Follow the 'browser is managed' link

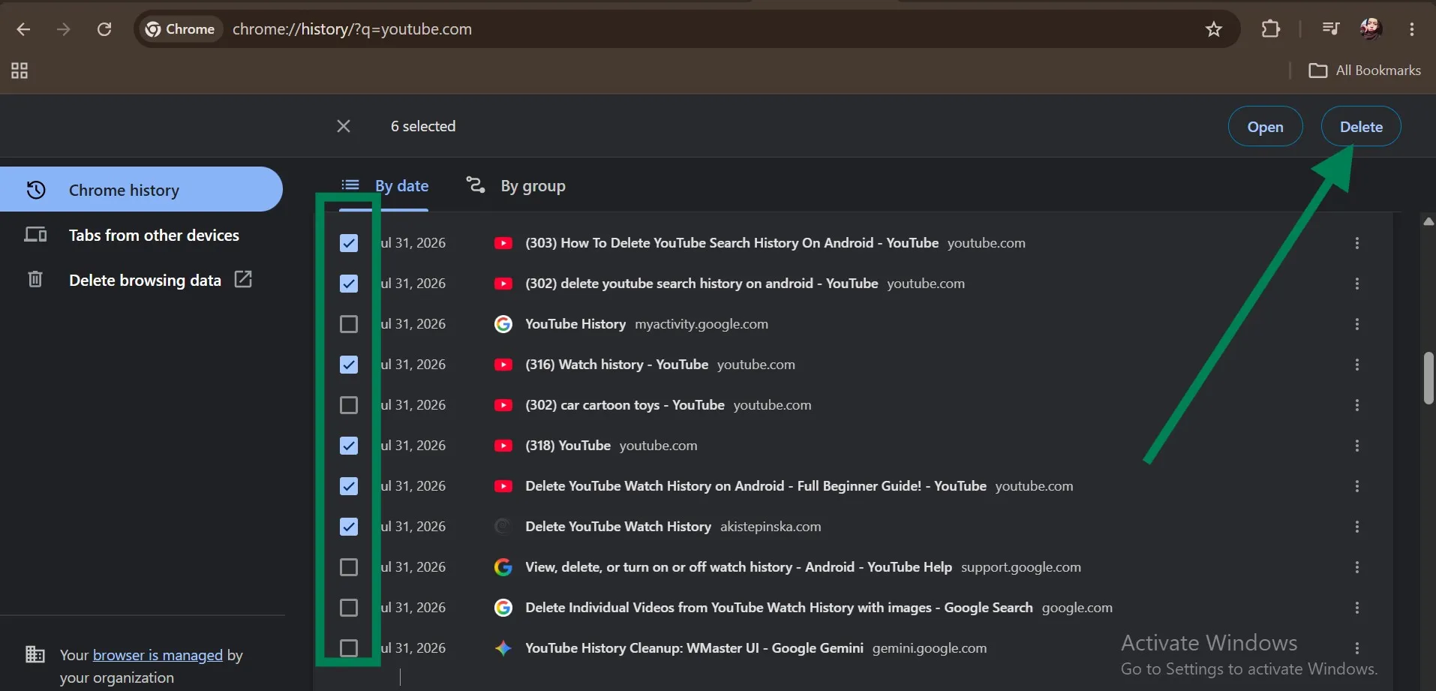click(x=158, y=655)
